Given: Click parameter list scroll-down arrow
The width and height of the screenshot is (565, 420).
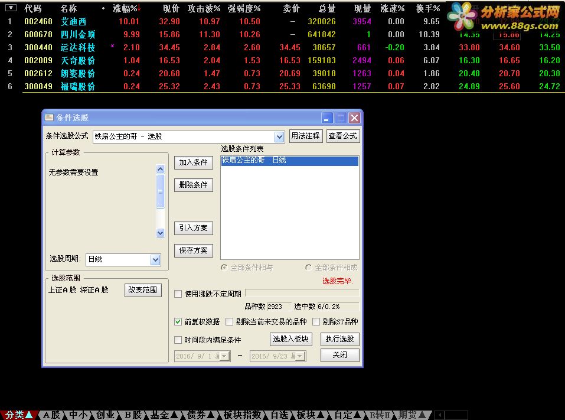Looking at the screenshot, I should pos(161,233).
